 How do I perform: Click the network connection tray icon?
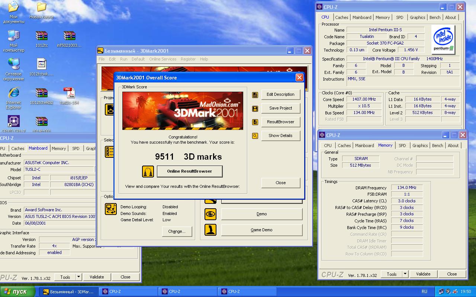[x=441, y=291]
